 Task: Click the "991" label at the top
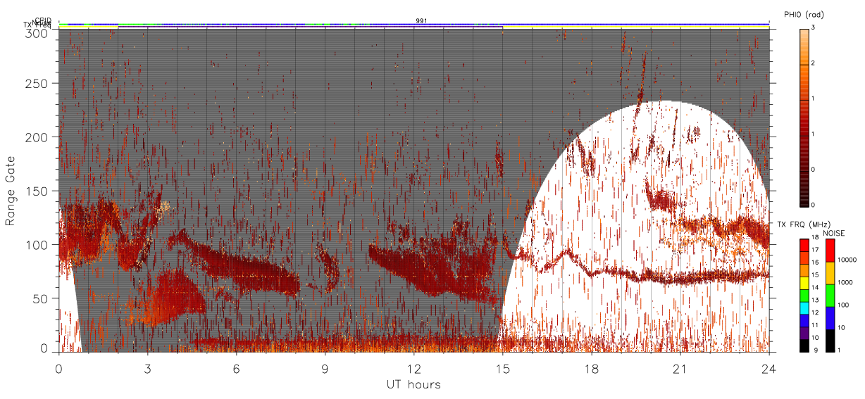421,21
